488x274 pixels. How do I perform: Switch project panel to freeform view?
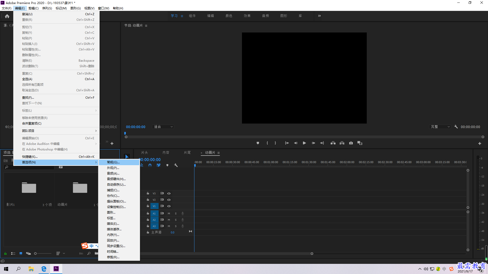[x=28, y=253]
